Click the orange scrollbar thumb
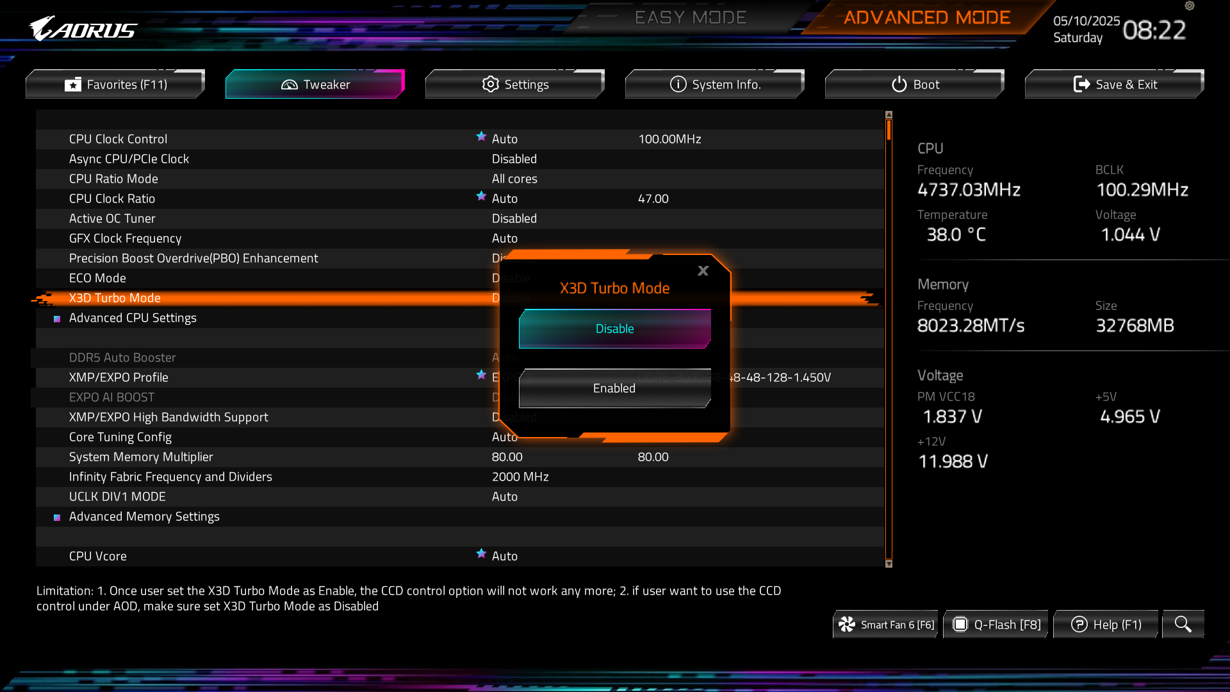 [x=889, y=129]
